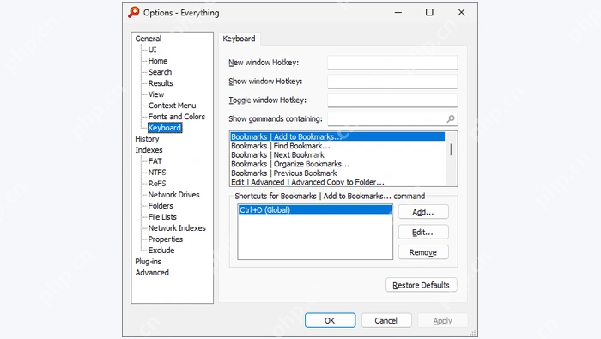601x339 pixels.
Task: Remove the selected shortcut
Action: 423,252
